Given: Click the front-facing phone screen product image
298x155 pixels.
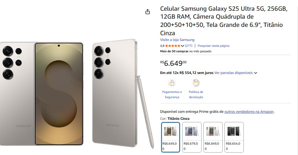Looking at the screenshot, I should [59, 94].
